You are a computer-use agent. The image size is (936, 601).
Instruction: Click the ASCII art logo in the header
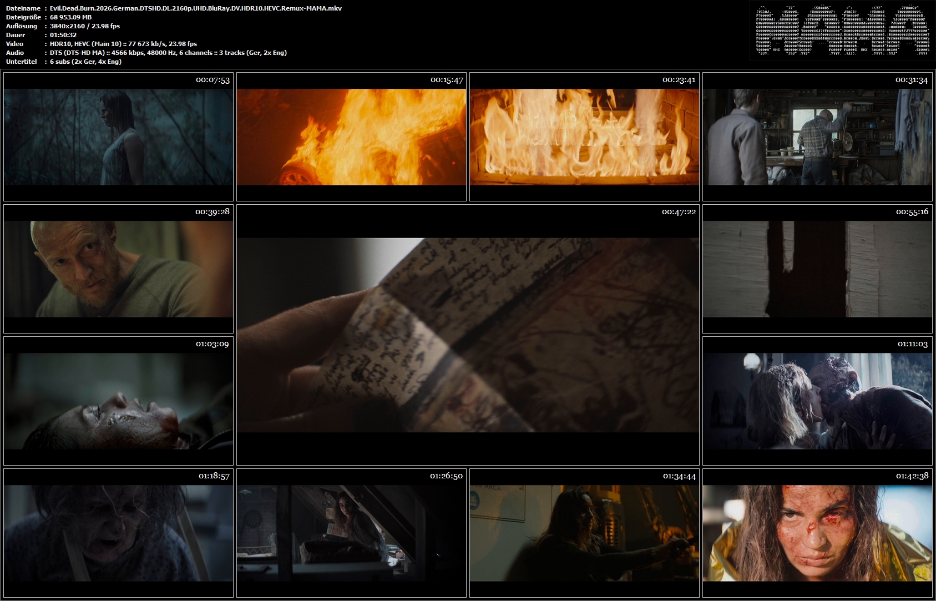pyautogui.click(x=842, y=31)
